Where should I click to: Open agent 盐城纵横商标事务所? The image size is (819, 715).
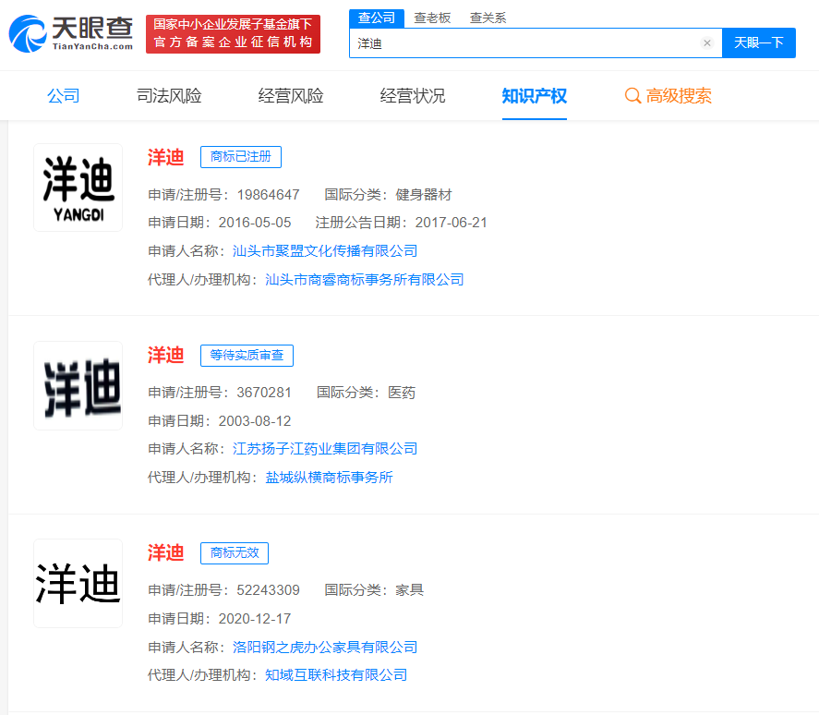point(329,478)
